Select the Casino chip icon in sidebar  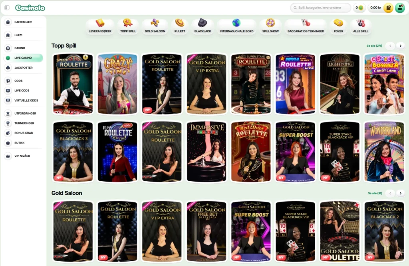point(8,48)
